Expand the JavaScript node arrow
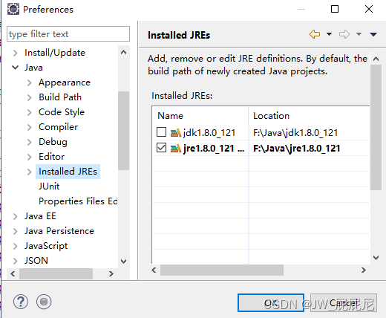The width and height of the screenshot is (386, 318). (16, 246)
